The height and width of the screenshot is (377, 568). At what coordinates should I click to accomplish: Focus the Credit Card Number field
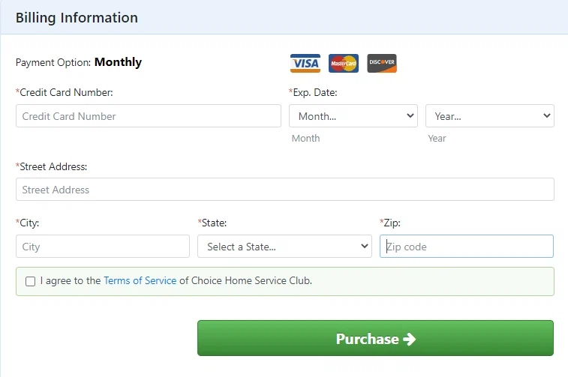click(x=148, y=116)
